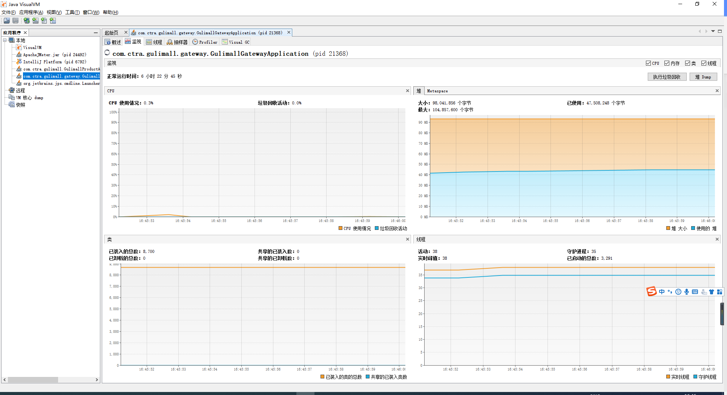Screen dimensions: 727x395
Task: Select the Add VM Coredump toolbar icon
Action: (x=44, y=21)
